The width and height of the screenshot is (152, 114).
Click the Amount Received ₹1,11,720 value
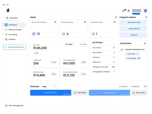[x=69, y=75]
